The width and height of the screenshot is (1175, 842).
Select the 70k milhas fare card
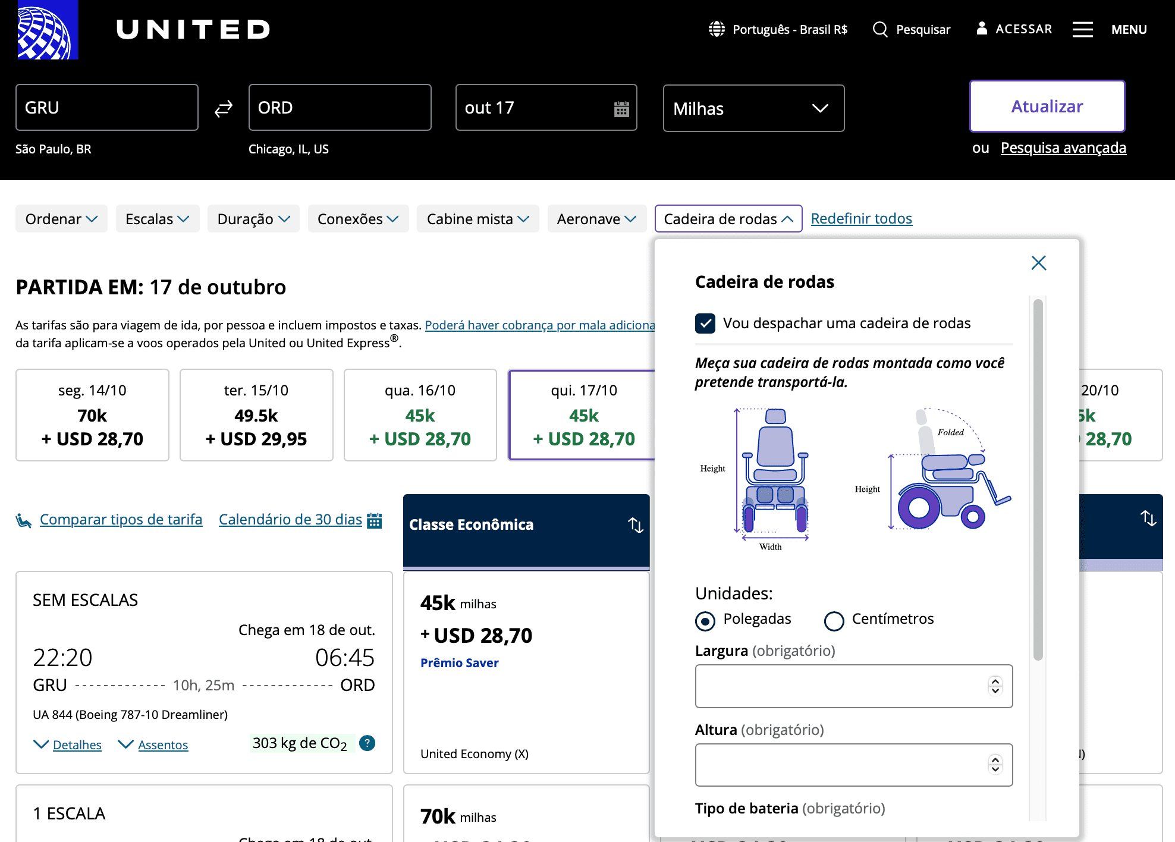[x=526, y=813]
